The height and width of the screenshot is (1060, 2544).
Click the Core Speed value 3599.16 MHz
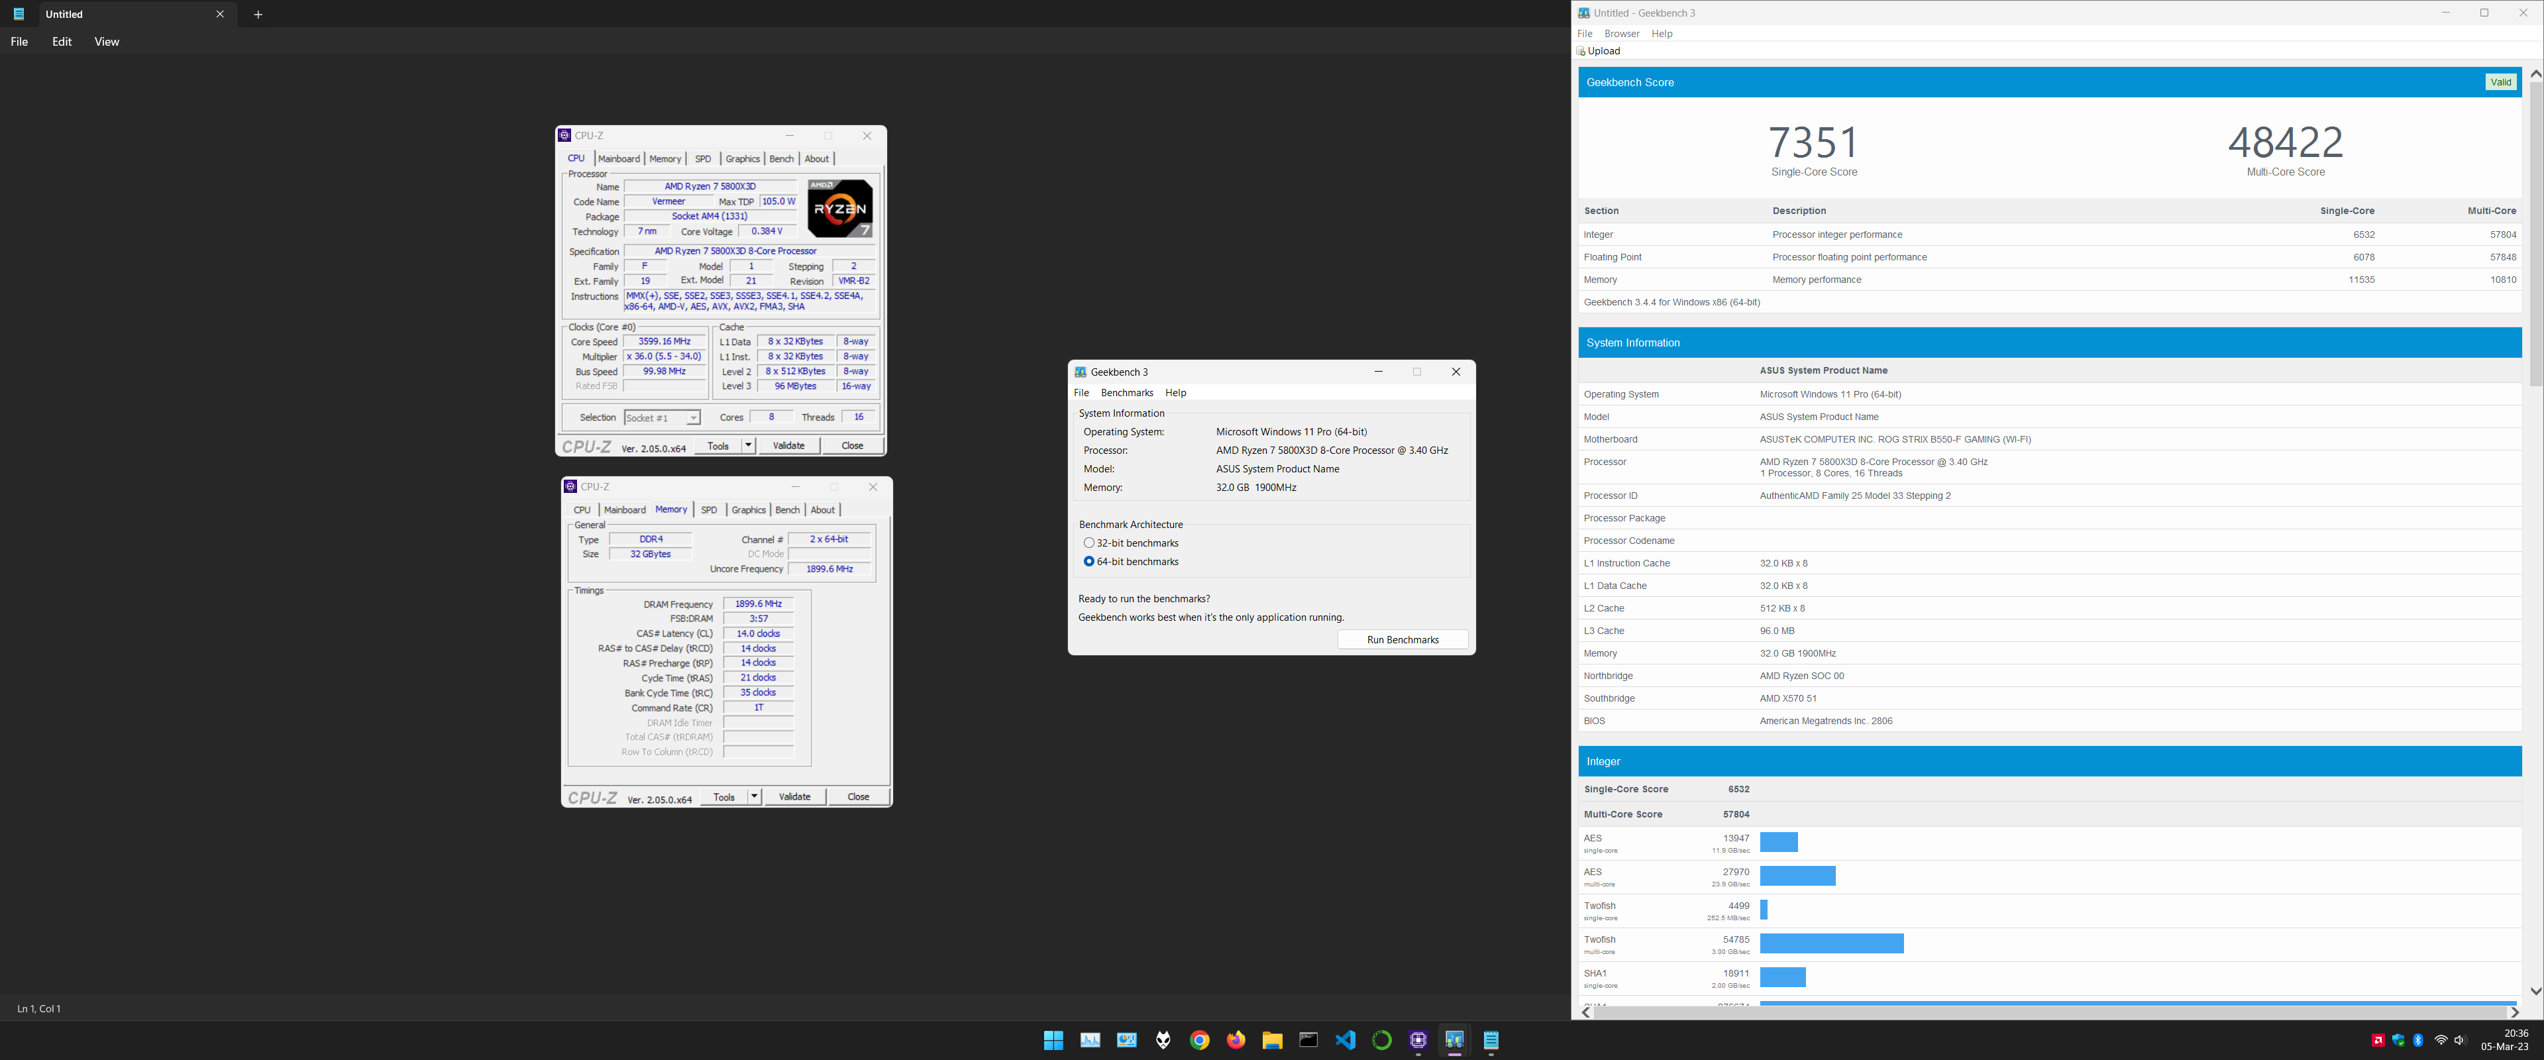664,342
